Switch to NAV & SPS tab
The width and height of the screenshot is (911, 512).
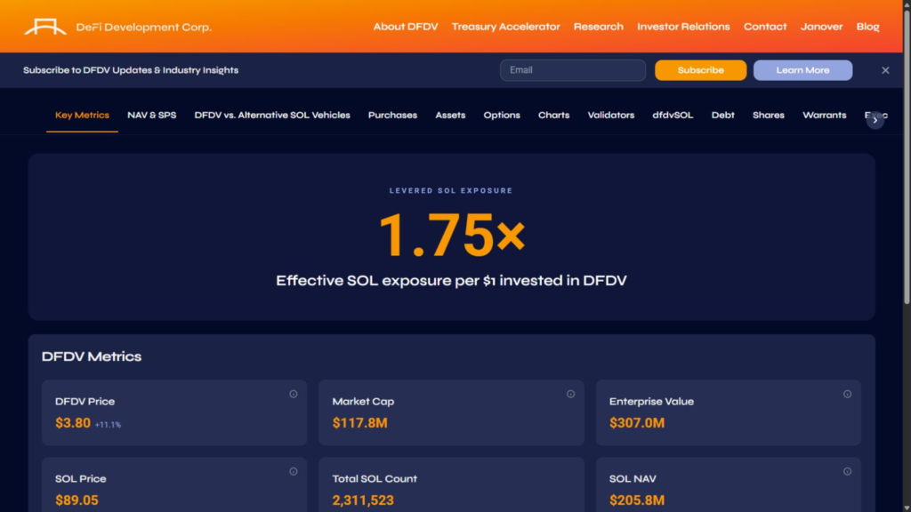151,115
